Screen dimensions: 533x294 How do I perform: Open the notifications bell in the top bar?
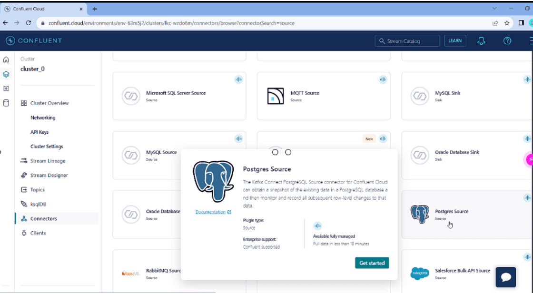481,40
